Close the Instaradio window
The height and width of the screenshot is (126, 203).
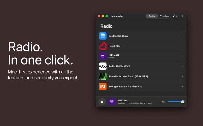click(99, 16)
